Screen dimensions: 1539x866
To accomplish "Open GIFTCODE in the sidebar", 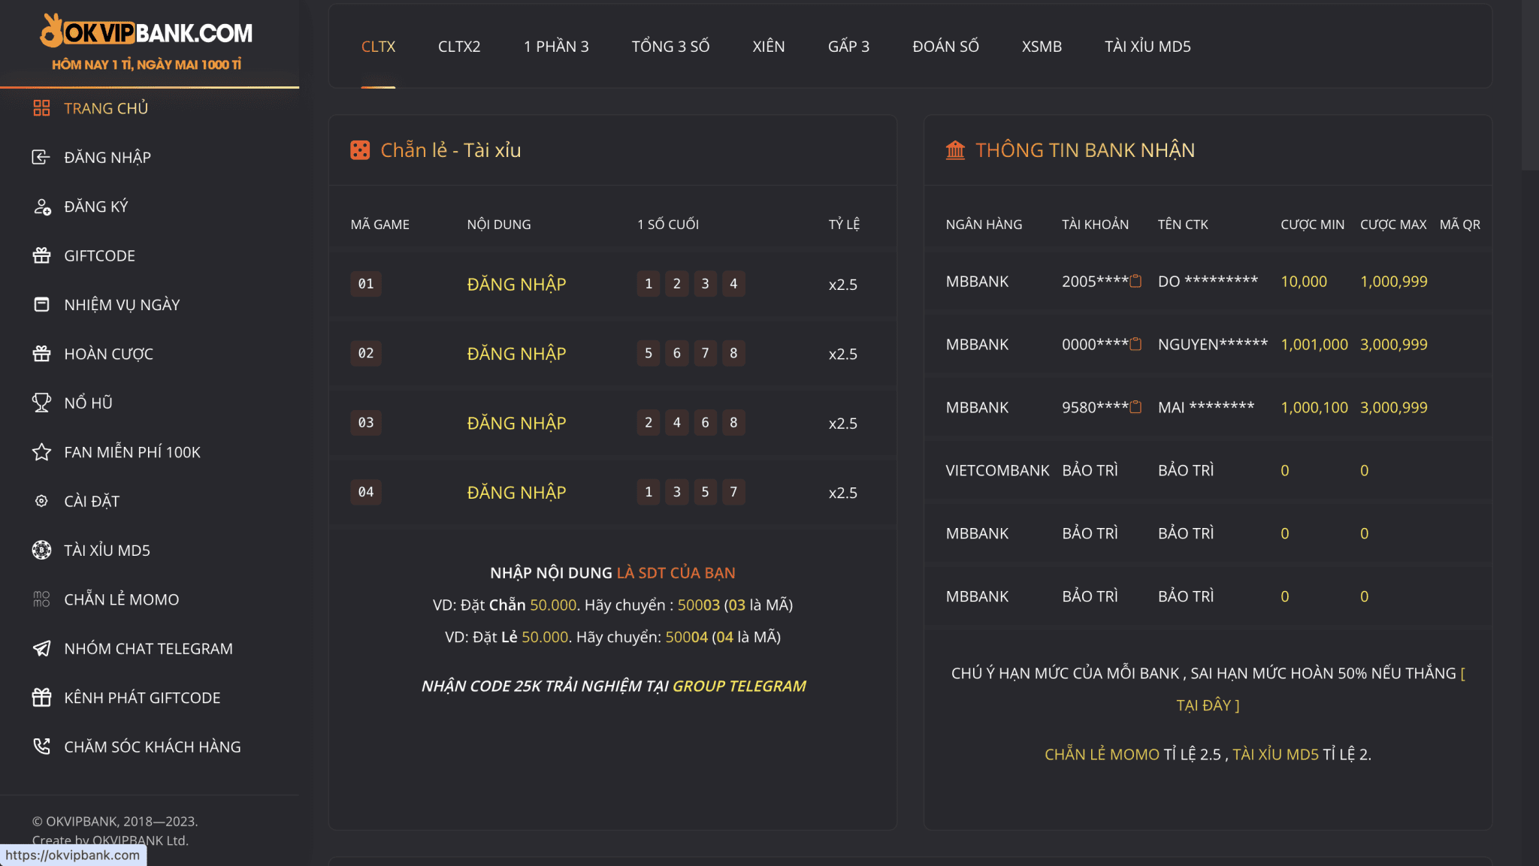I will pos(100,255).
